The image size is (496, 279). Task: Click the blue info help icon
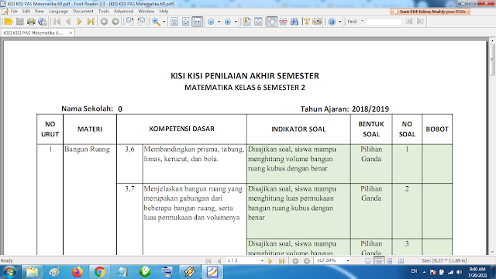pyautogui.click(x=332, y=22)
